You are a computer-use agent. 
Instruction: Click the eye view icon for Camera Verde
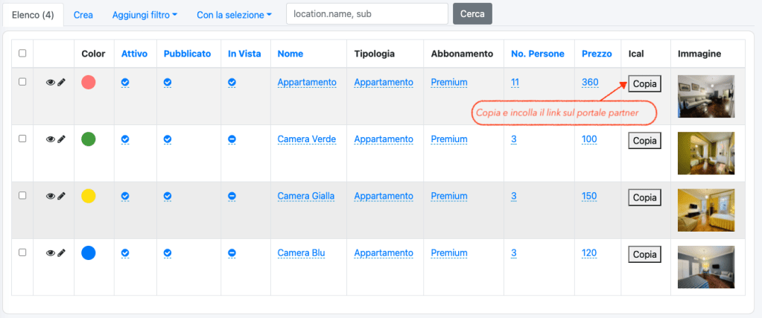tap(50, 139)
